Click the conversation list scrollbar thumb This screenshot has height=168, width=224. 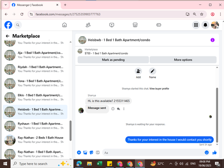70,131
